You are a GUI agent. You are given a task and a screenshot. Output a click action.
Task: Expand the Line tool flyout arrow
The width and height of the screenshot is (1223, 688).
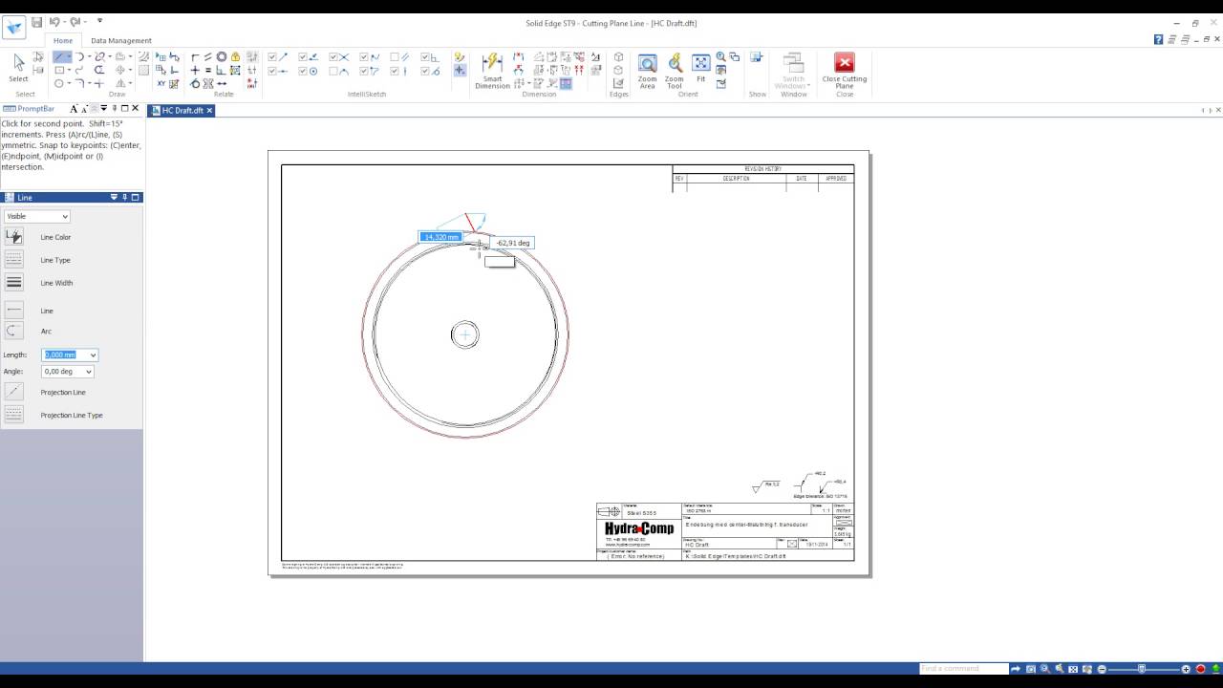(69, 57)
